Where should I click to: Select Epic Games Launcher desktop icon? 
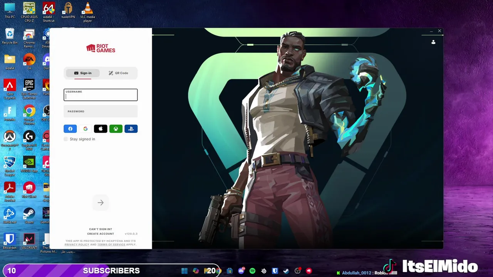(x=29, y=89)
